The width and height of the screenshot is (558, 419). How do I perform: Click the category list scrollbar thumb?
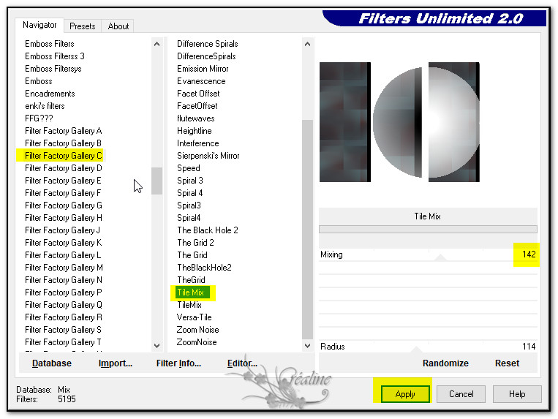point(157,181)
